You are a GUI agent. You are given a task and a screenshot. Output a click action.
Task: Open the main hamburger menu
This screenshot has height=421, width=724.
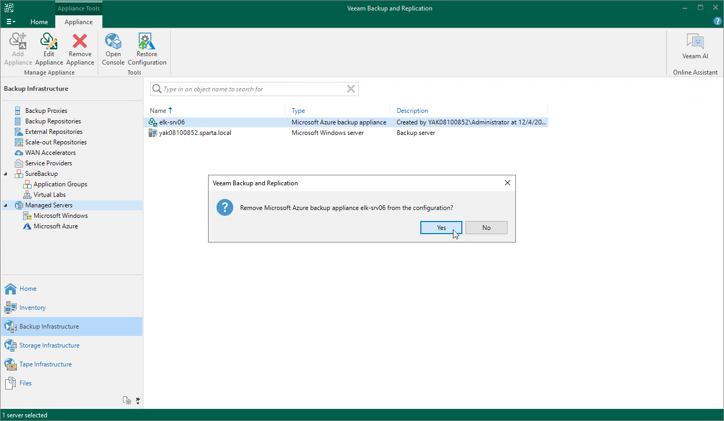(x=11, y=22)
